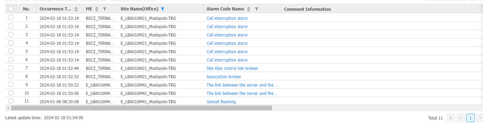
Task: Select the Site Abis row 7 checkbox
Action: [11, 68]
